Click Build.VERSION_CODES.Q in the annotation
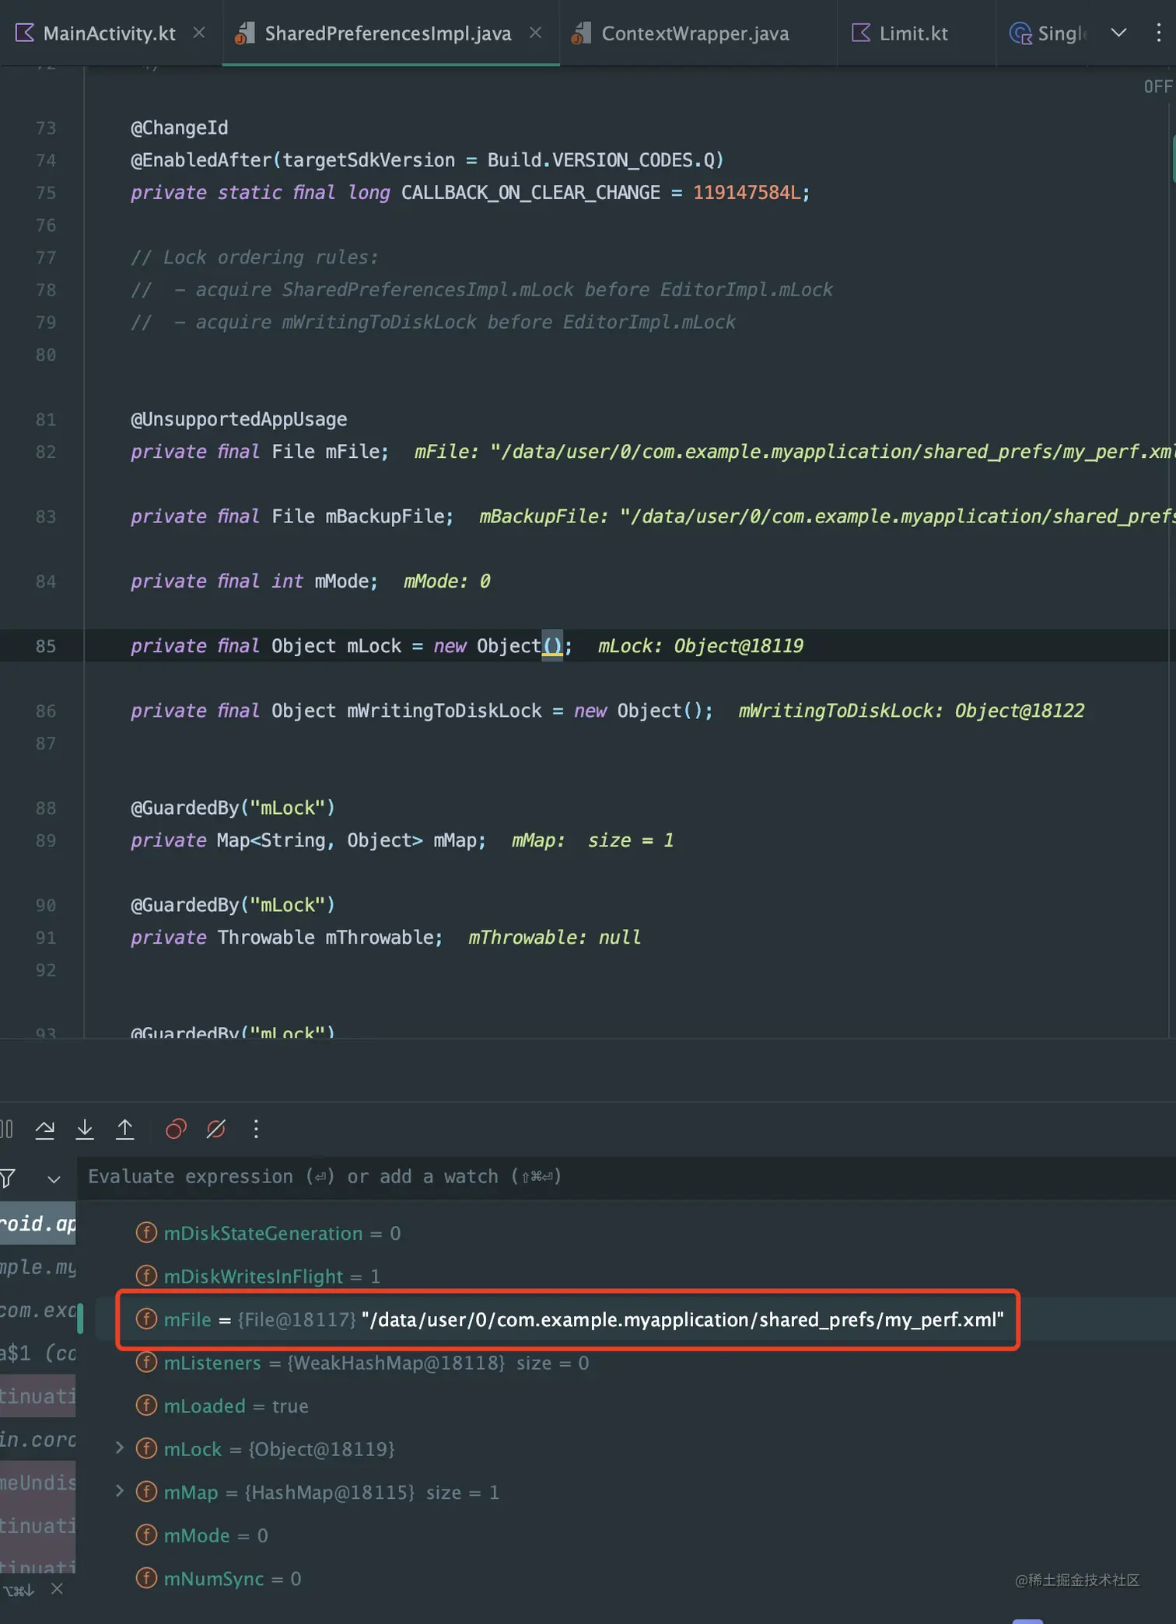 (600, 160)
